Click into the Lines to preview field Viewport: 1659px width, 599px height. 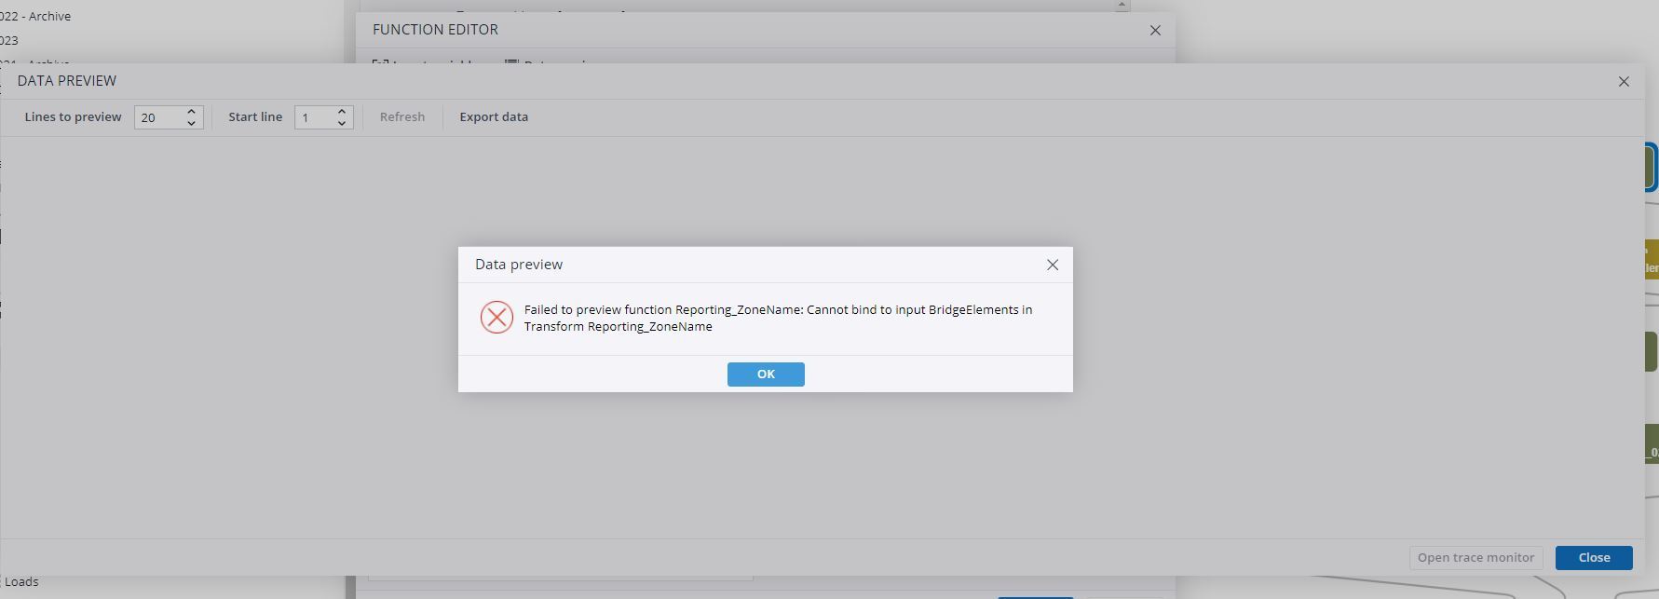click(x=158, y=117)
